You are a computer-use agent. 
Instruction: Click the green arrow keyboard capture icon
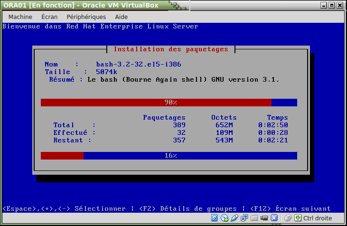(x=298, y=218)
